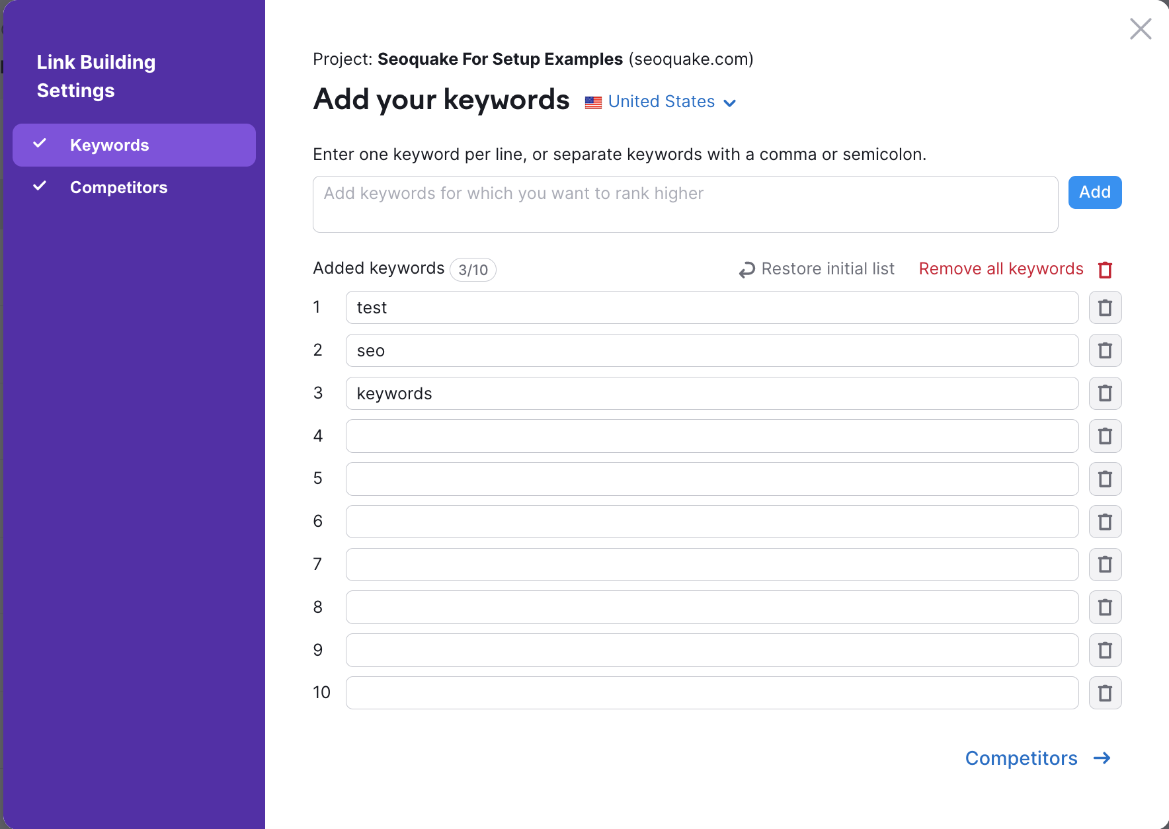Open Competitors via the bottom link
The height and width of the screenshot is (829, 1169).
[1021, 758]
